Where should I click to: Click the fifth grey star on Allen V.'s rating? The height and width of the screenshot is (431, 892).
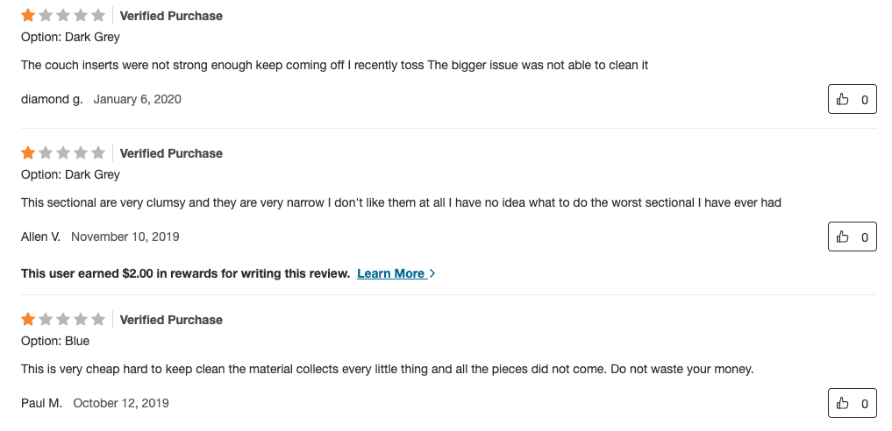98,153
